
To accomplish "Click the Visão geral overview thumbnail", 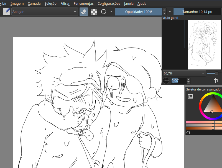I will pyautogui.click(x=205, y=45).
